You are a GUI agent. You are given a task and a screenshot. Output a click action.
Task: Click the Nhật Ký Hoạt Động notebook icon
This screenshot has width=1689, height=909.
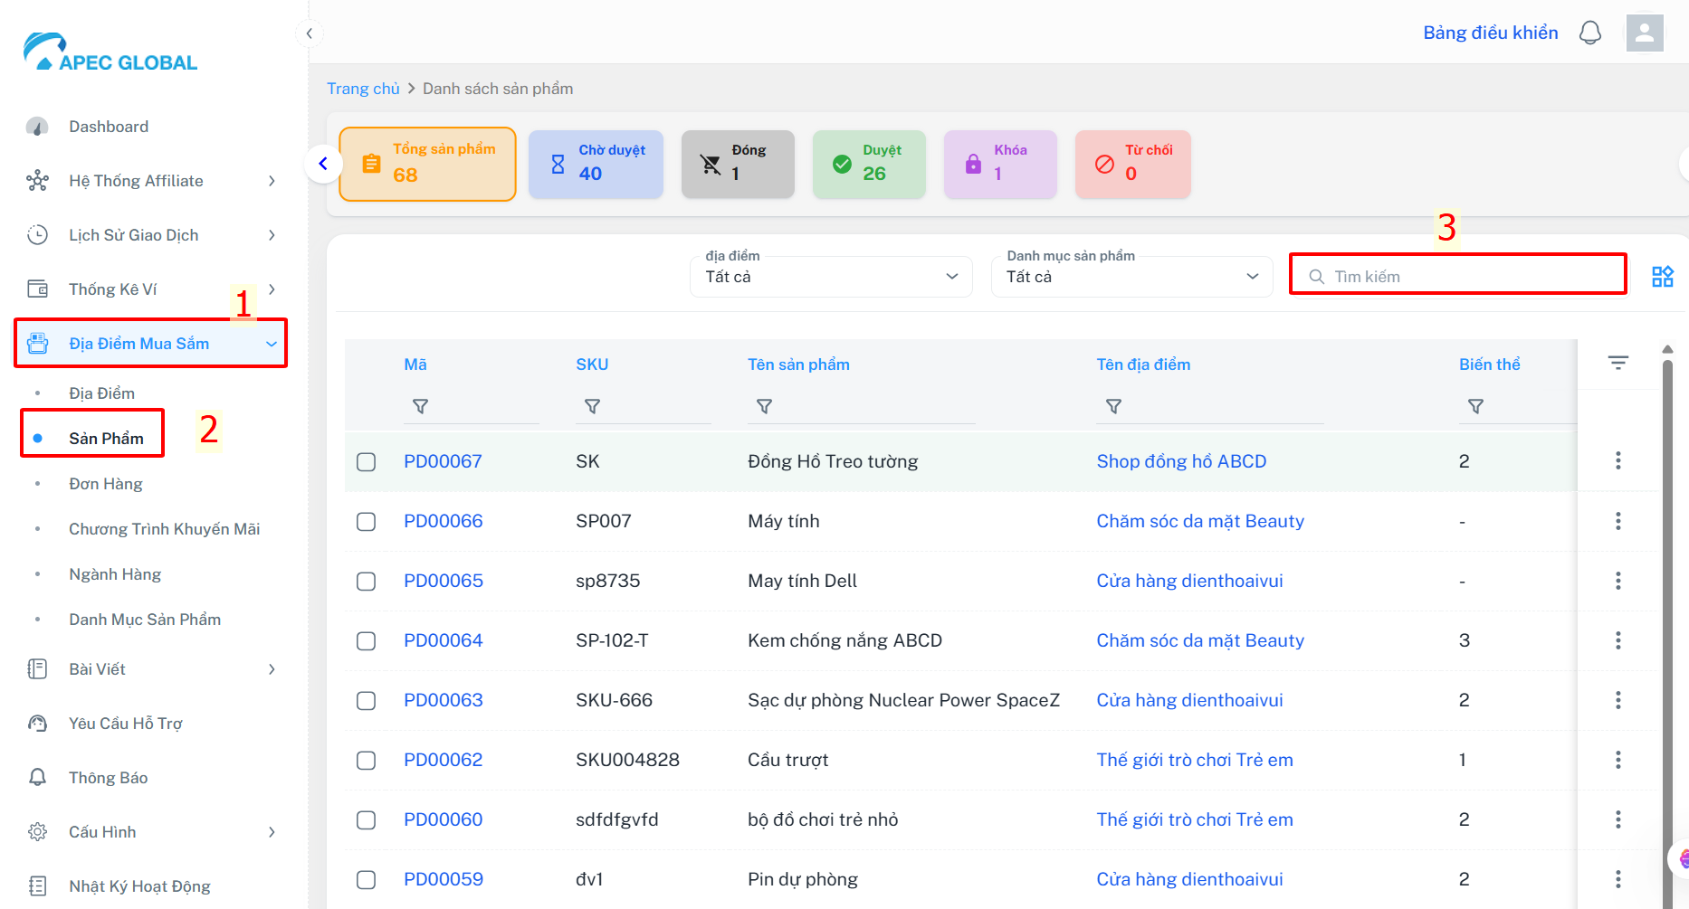pos(37,886)
